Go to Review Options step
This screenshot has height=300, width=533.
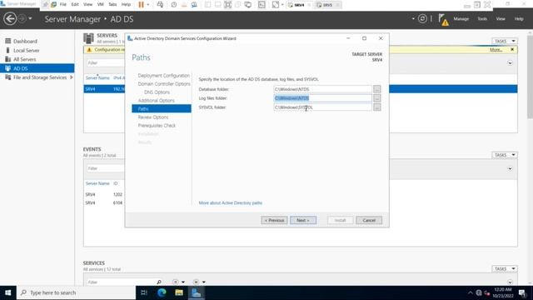click(x=153, y=117)
